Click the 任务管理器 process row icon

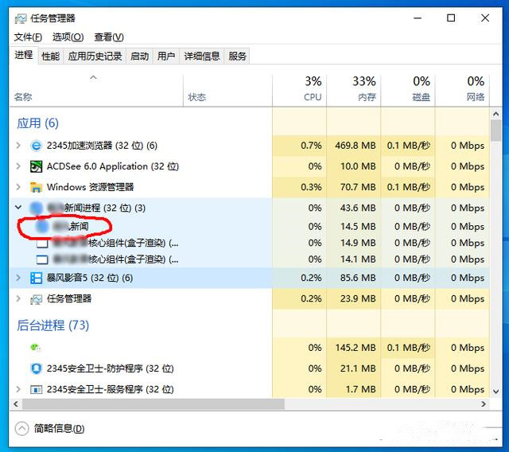point(36,299)
